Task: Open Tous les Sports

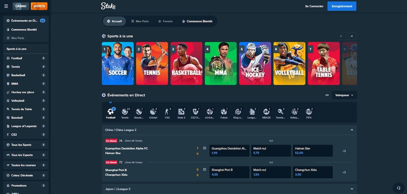Action: point(26,145)
